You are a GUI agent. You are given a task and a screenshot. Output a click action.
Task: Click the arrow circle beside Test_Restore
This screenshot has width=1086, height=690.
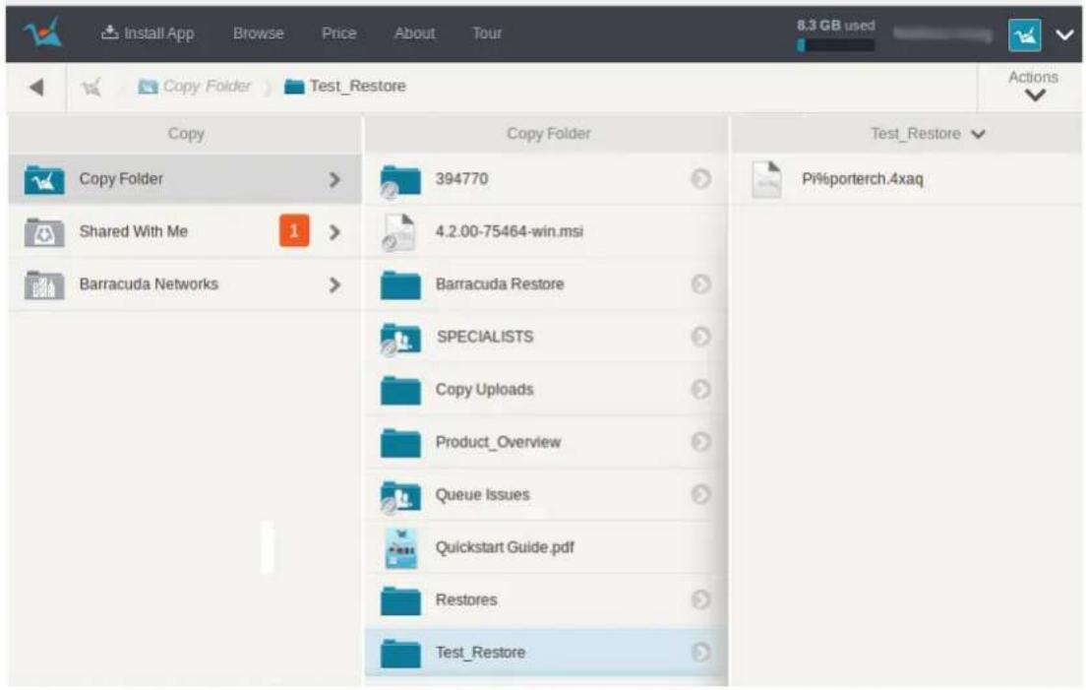pyautogui.click(x=700, y=653)
